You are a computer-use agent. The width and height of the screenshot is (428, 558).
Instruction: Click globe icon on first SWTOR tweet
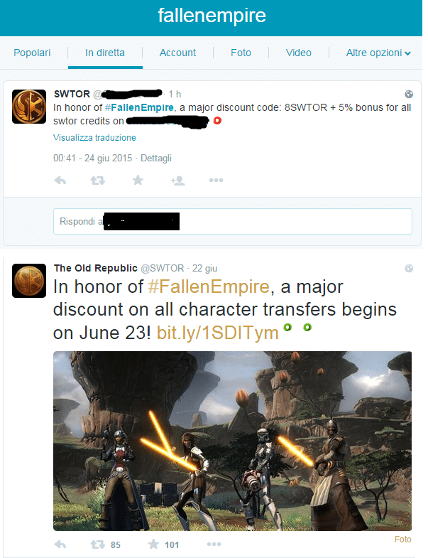tap(409, 94)
